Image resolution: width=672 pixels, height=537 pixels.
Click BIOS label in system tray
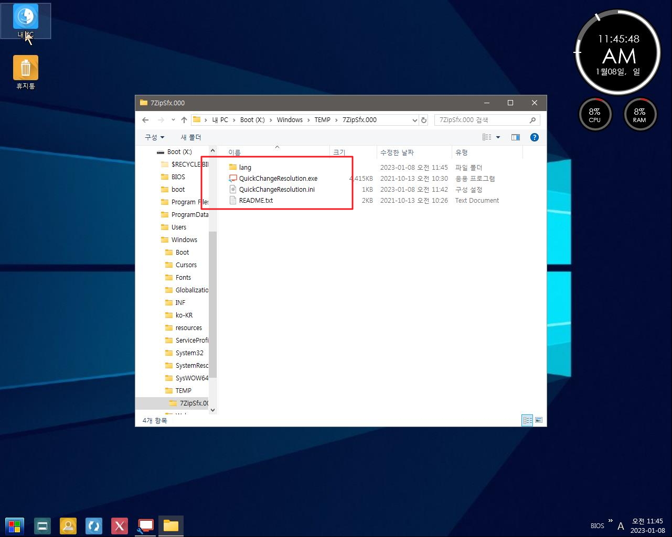coord(597,526)
